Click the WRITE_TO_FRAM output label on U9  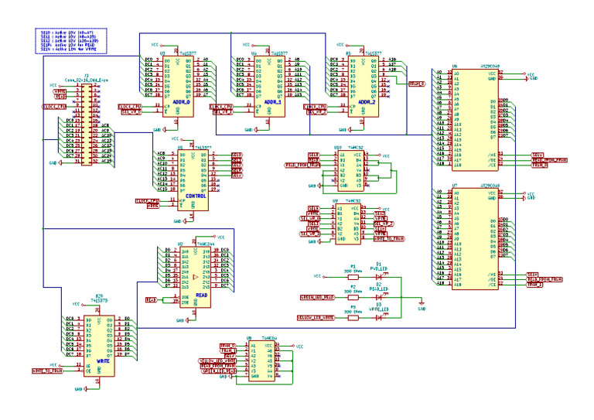389,239
